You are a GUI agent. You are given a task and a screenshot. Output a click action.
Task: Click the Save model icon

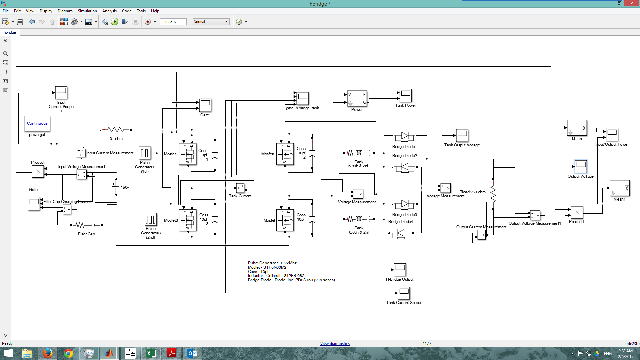coord(20,22)
